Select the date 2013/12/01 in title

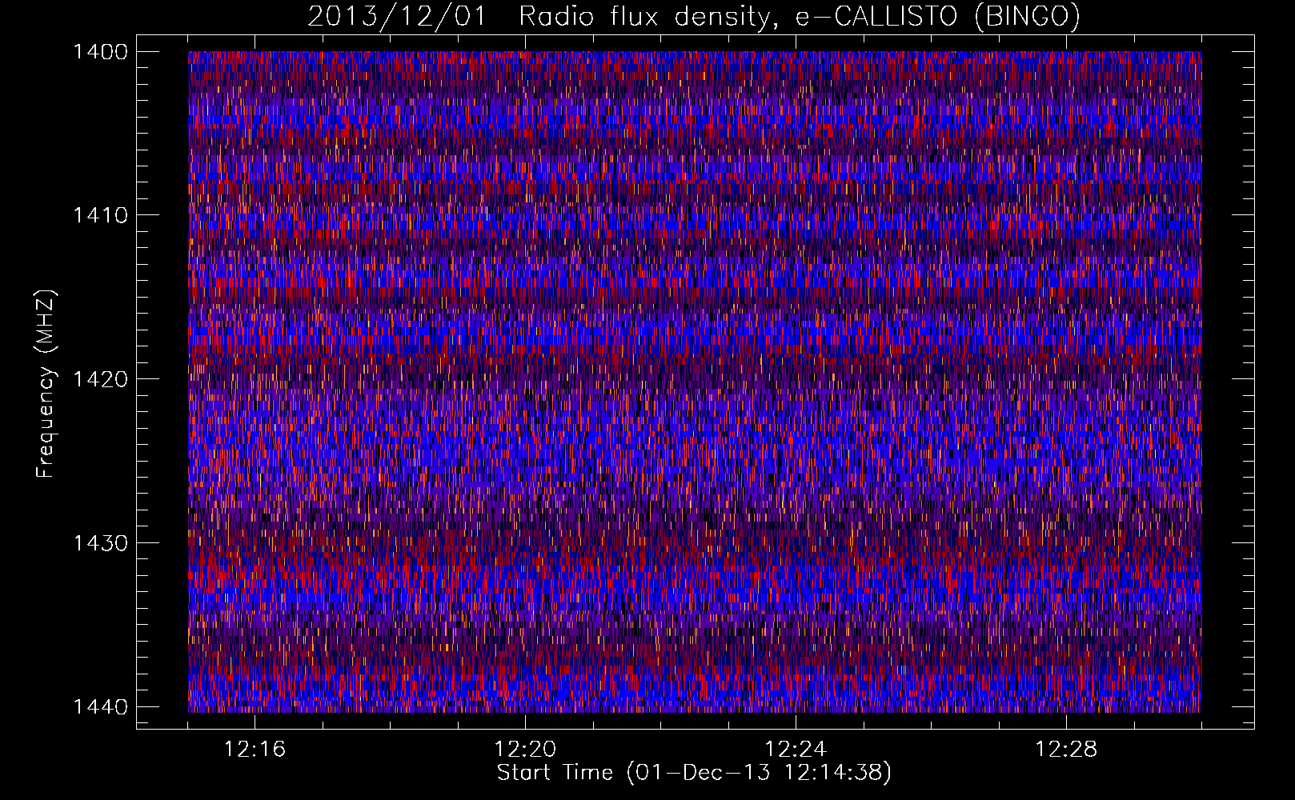click(396, 16)
